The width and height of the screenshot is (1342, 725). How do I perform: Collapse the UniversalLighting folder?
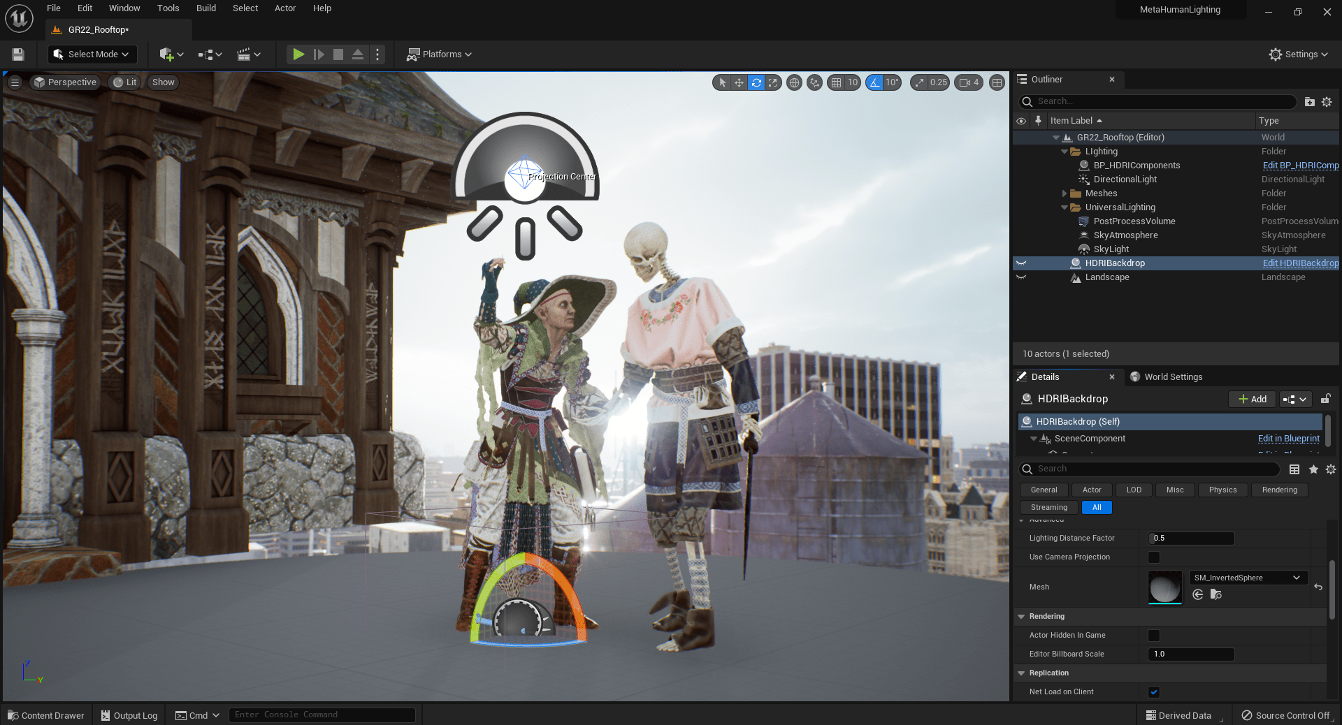pyautogui.click(x=1065, y=207)
